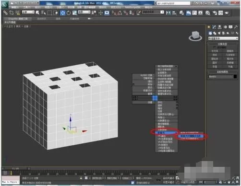
Task: Open the Utilities hammer tab
Action: pos(236,27)
